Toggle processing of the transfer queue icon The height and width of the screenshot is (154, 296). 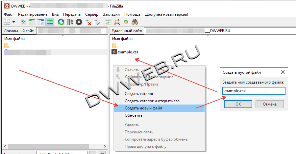coord(70,22)
